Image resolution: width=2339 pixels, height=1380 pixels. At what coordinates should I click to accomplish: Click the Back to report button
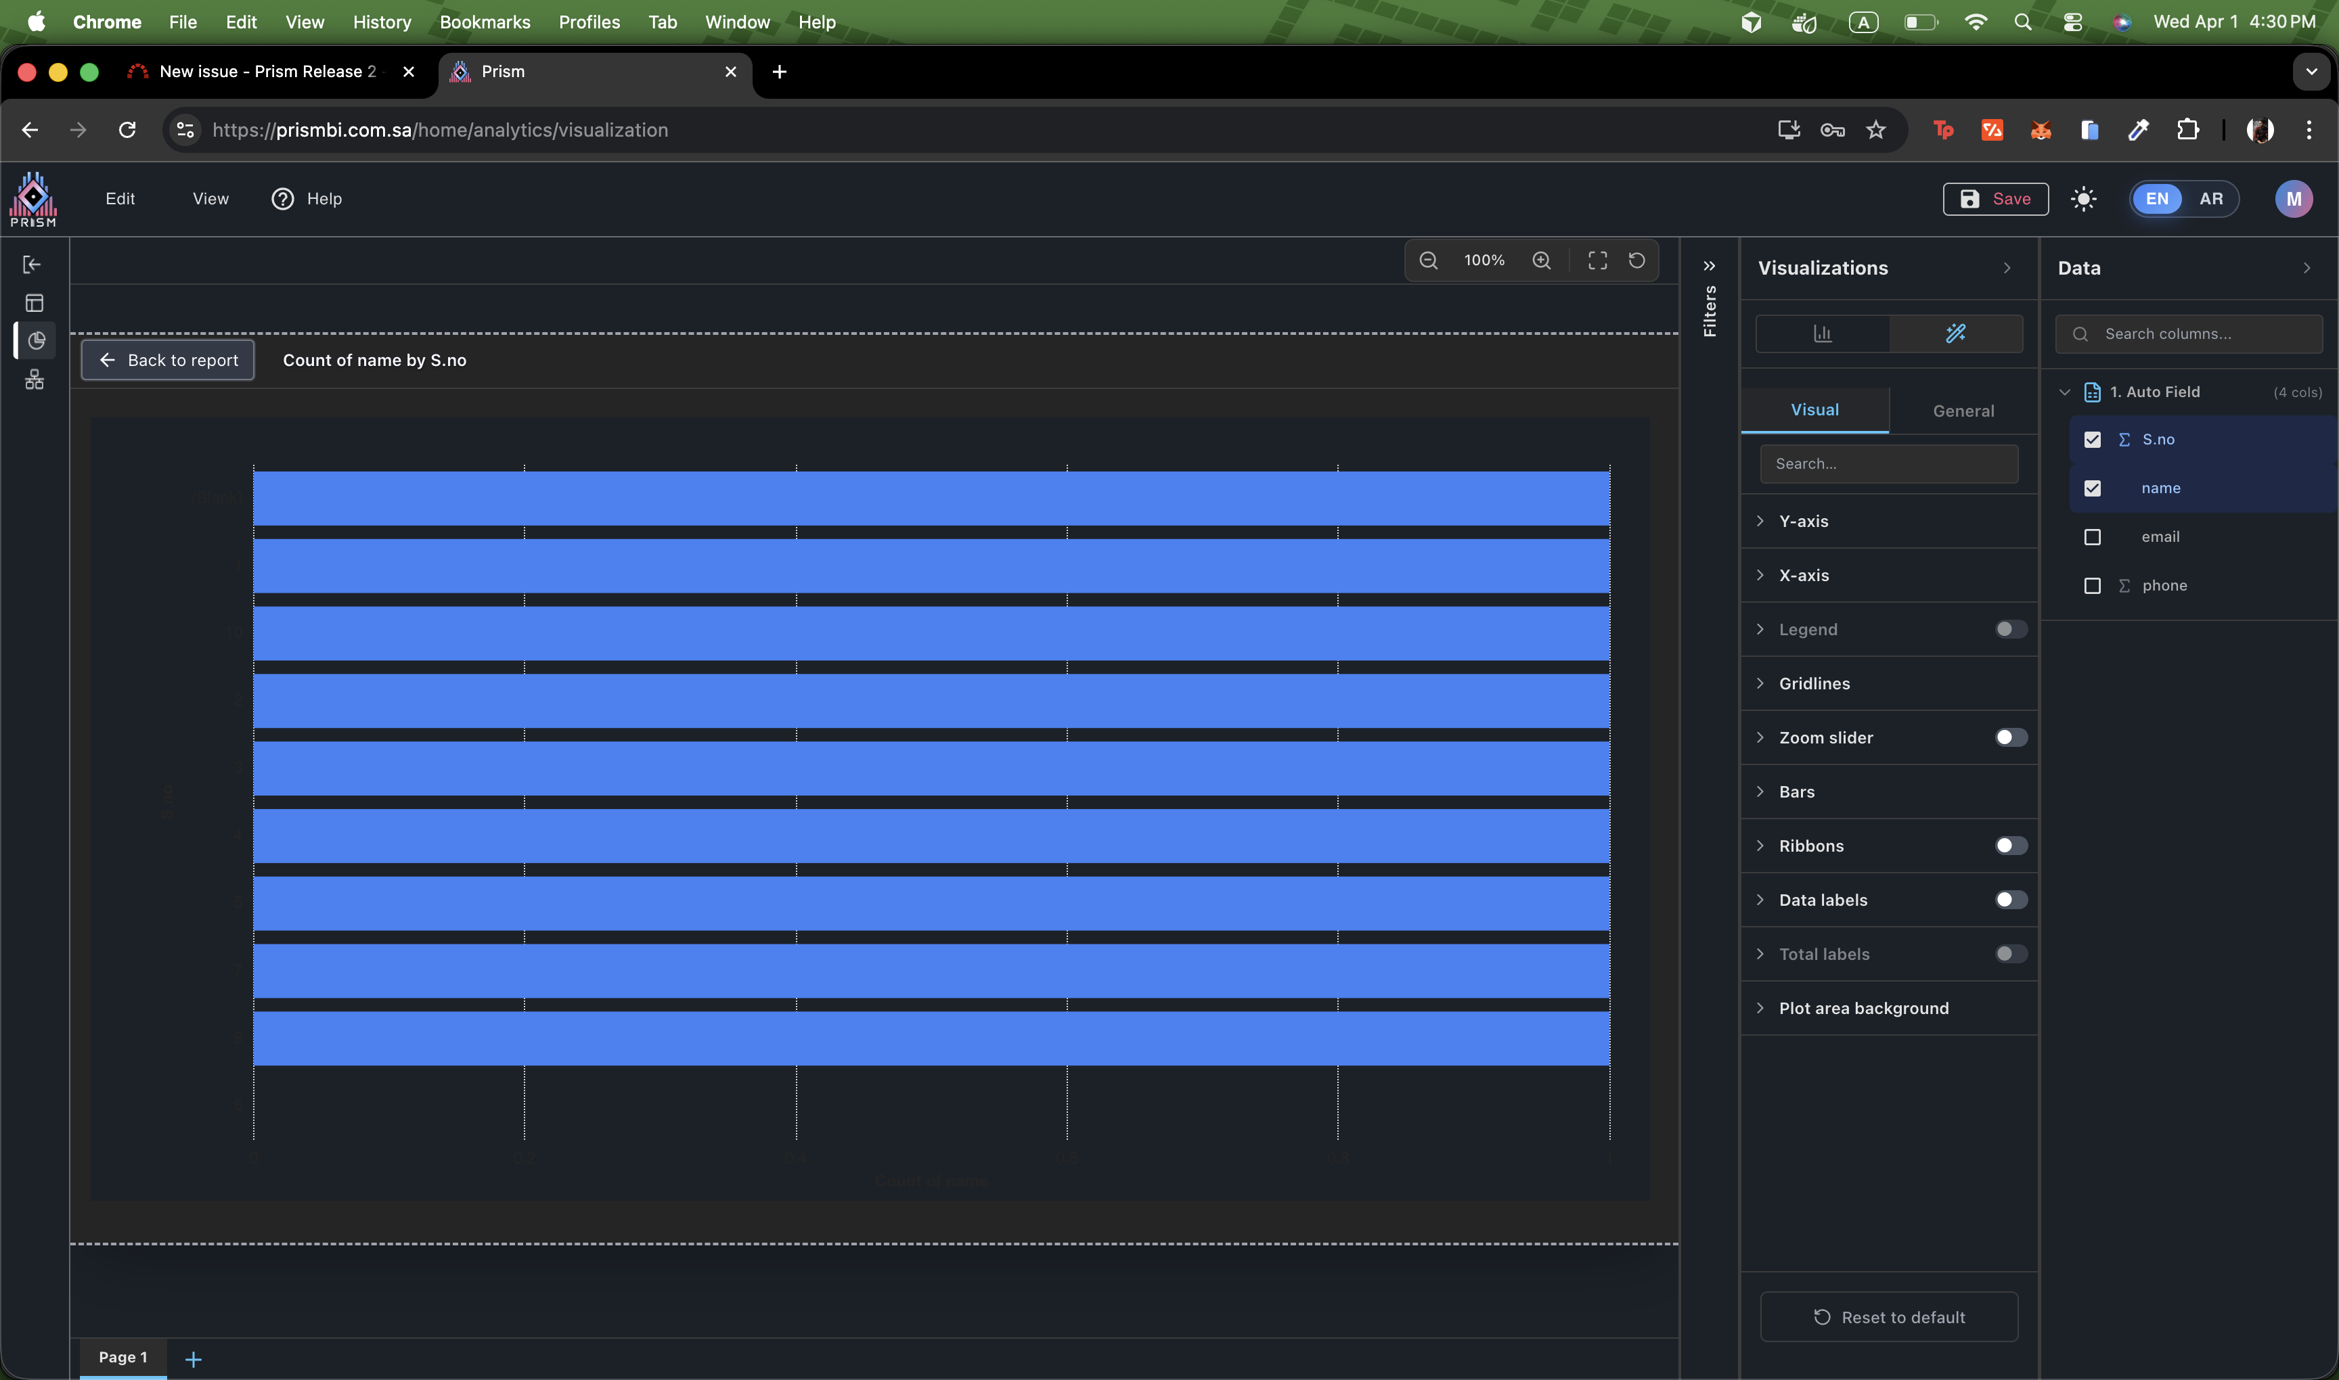(169, 360)
